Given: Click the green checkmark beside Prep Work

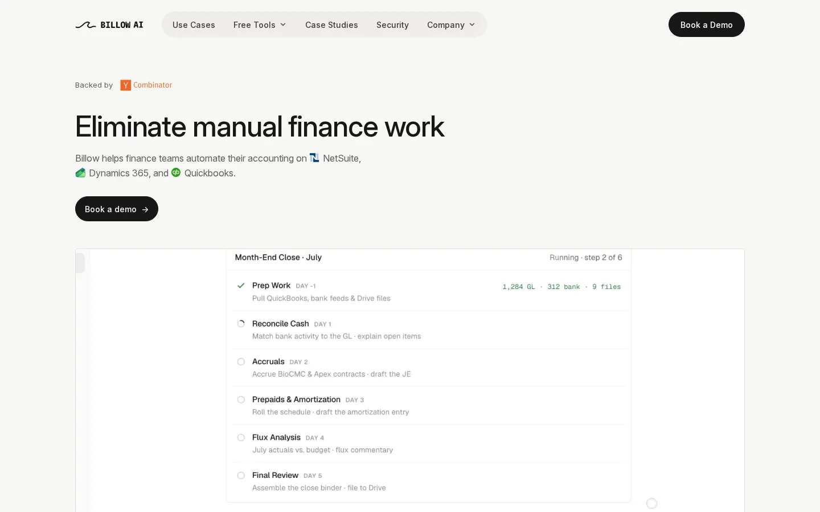Looking at the screenshot, I should pyautogui.click(x=241, y=286).
